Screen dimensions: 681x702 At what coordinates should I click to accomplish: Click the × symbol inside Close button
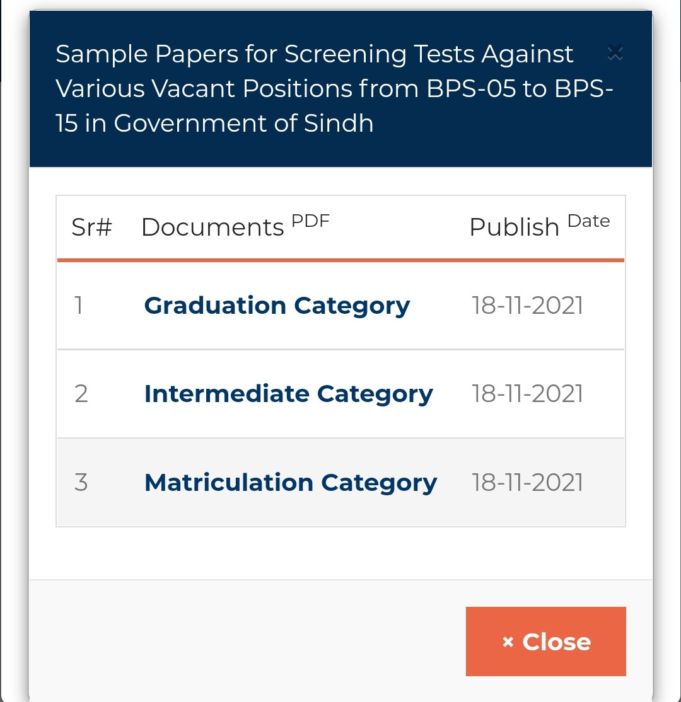coord(508,642)
